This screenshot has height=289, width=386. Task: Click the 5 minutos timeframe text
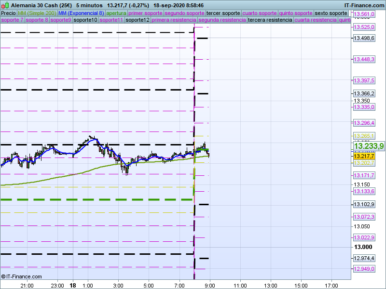pyautogui.click(x=91, y=5)
